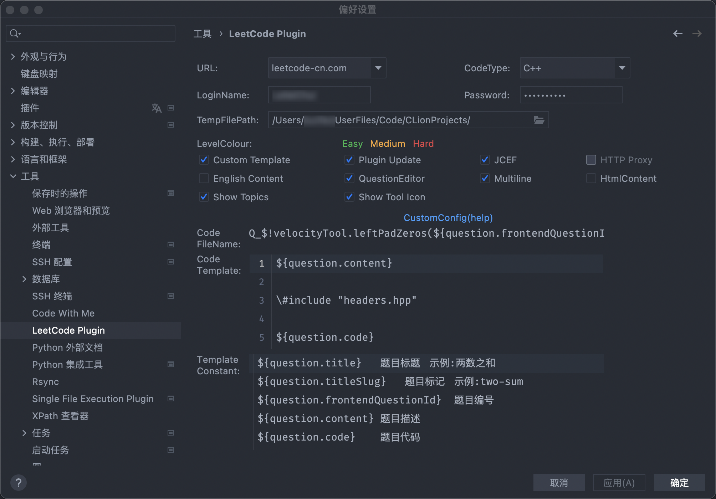Click the Medium level colour label

388,144
